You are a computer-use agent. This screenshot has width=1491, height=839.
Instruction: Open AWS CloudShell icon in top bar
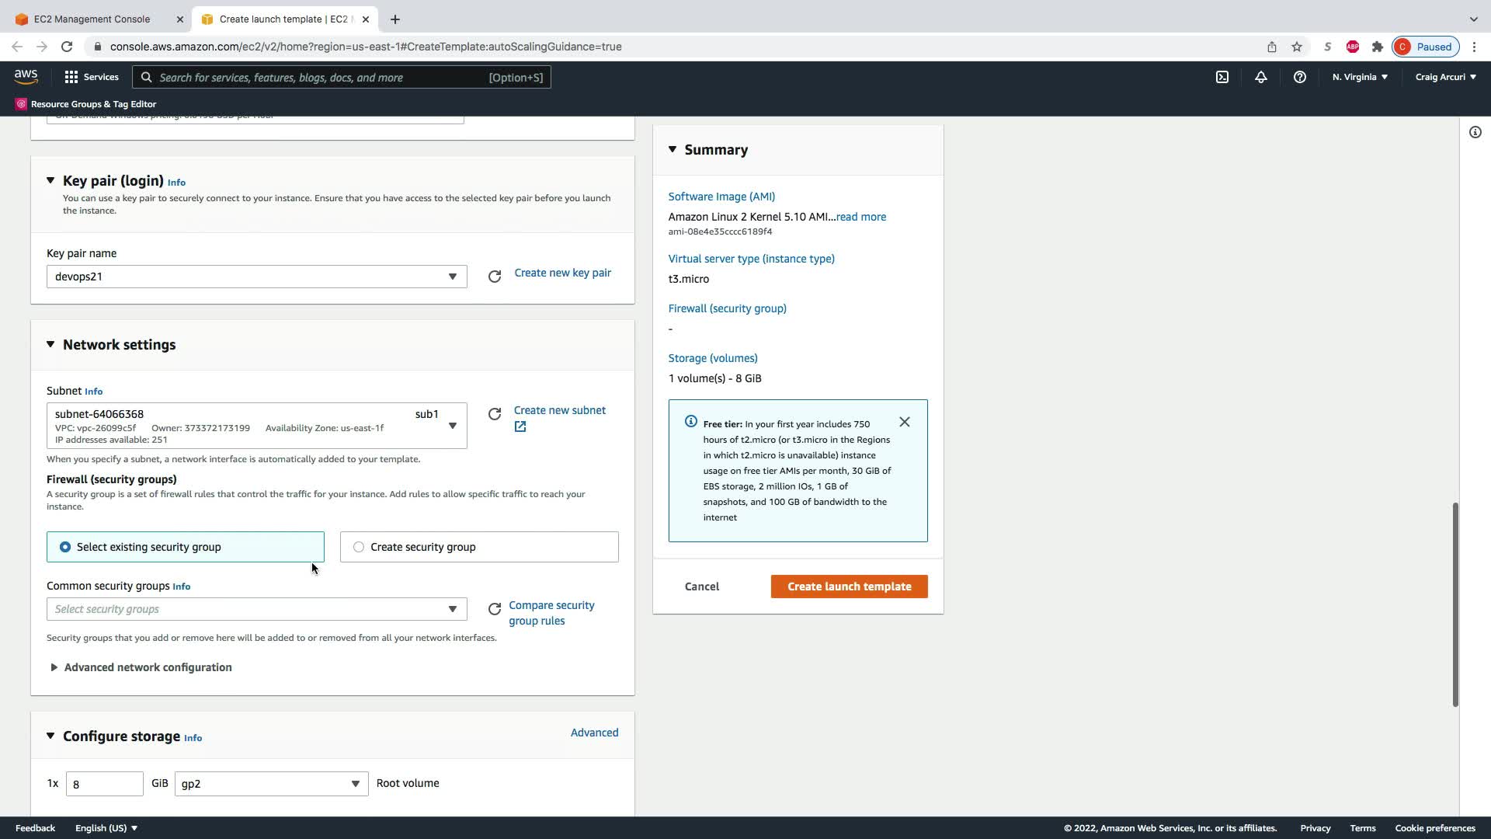[1222, 77]
